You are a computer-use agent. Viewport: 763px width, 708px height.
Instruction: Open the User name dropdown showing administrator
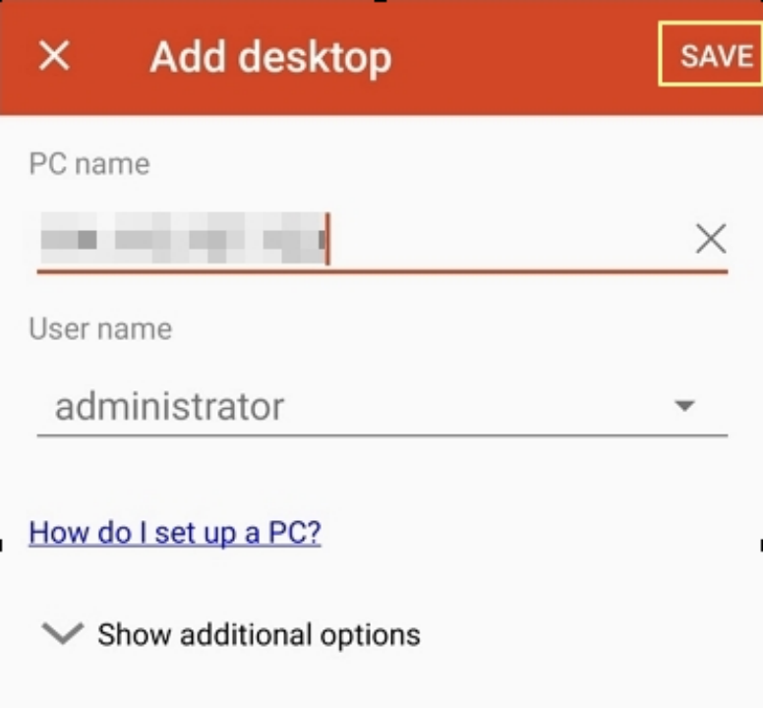pyautogui.click(x=381, y=407)
